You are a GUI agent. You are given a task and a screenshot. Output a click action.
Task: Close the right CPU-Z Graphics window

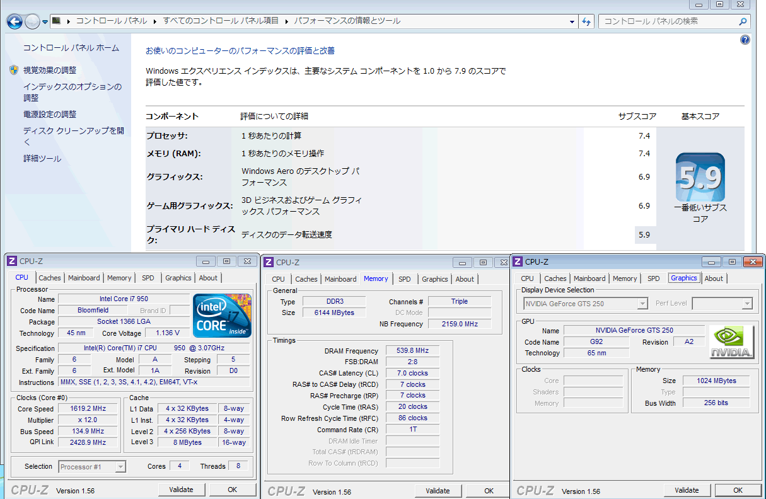click(x=753, y=261)
